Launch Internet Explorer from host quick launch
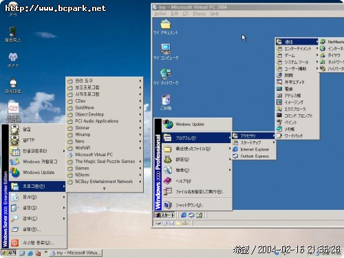344x258 pixels. tap(30, 253)
